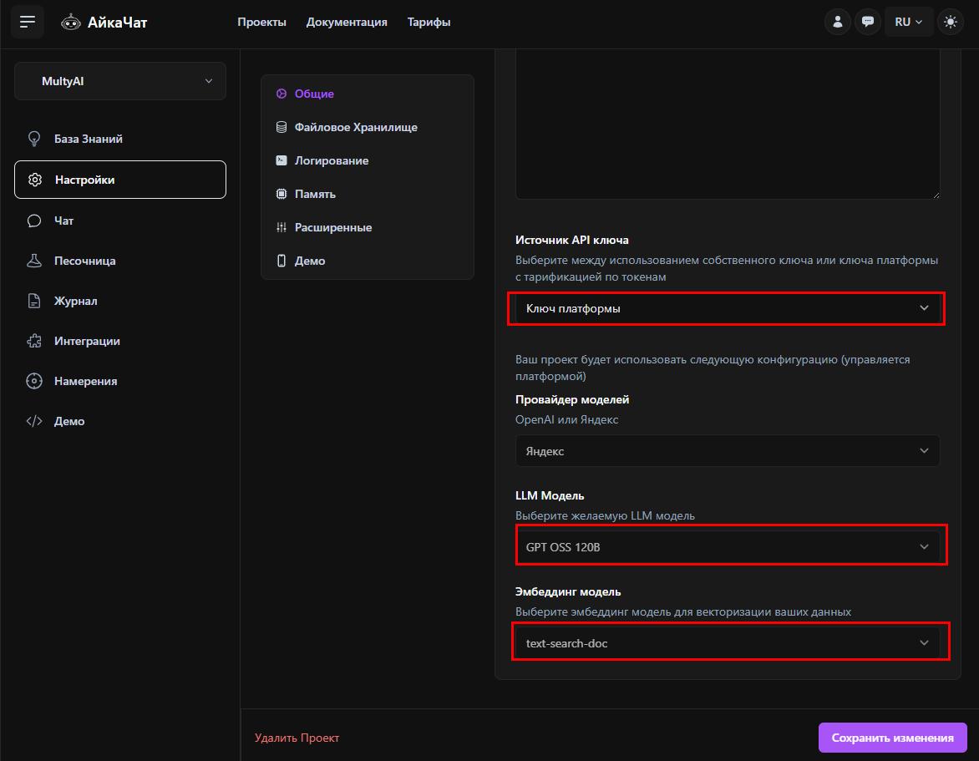
Task: Click inside the large empty text area
Action: [x=727, y=125]
